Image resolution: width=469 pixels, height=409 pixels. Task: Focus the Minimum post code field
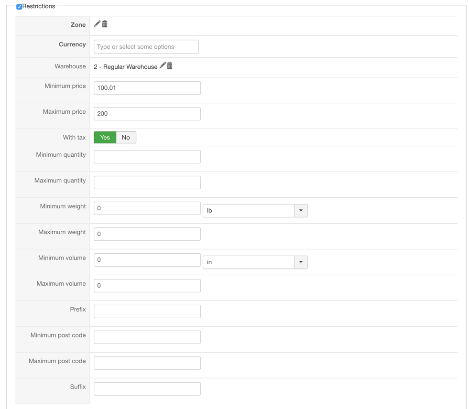[x=147, y=337]
